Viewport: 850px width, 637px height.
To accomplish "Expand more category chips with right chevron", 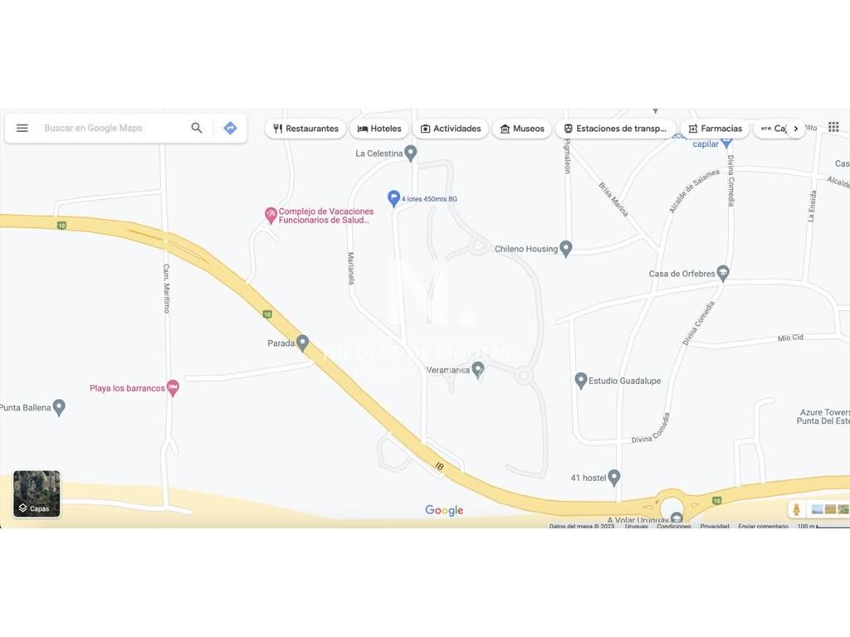I will point(796,129).
